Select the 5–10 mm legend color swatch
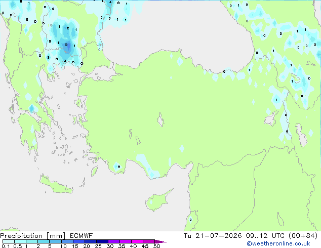321x248 pixels. coord(55,241)
